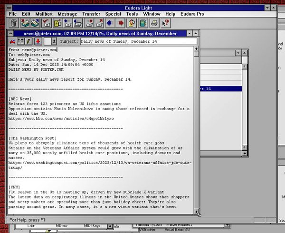
Task: Open the priority dropdown next to Subject
Action: 54,41
